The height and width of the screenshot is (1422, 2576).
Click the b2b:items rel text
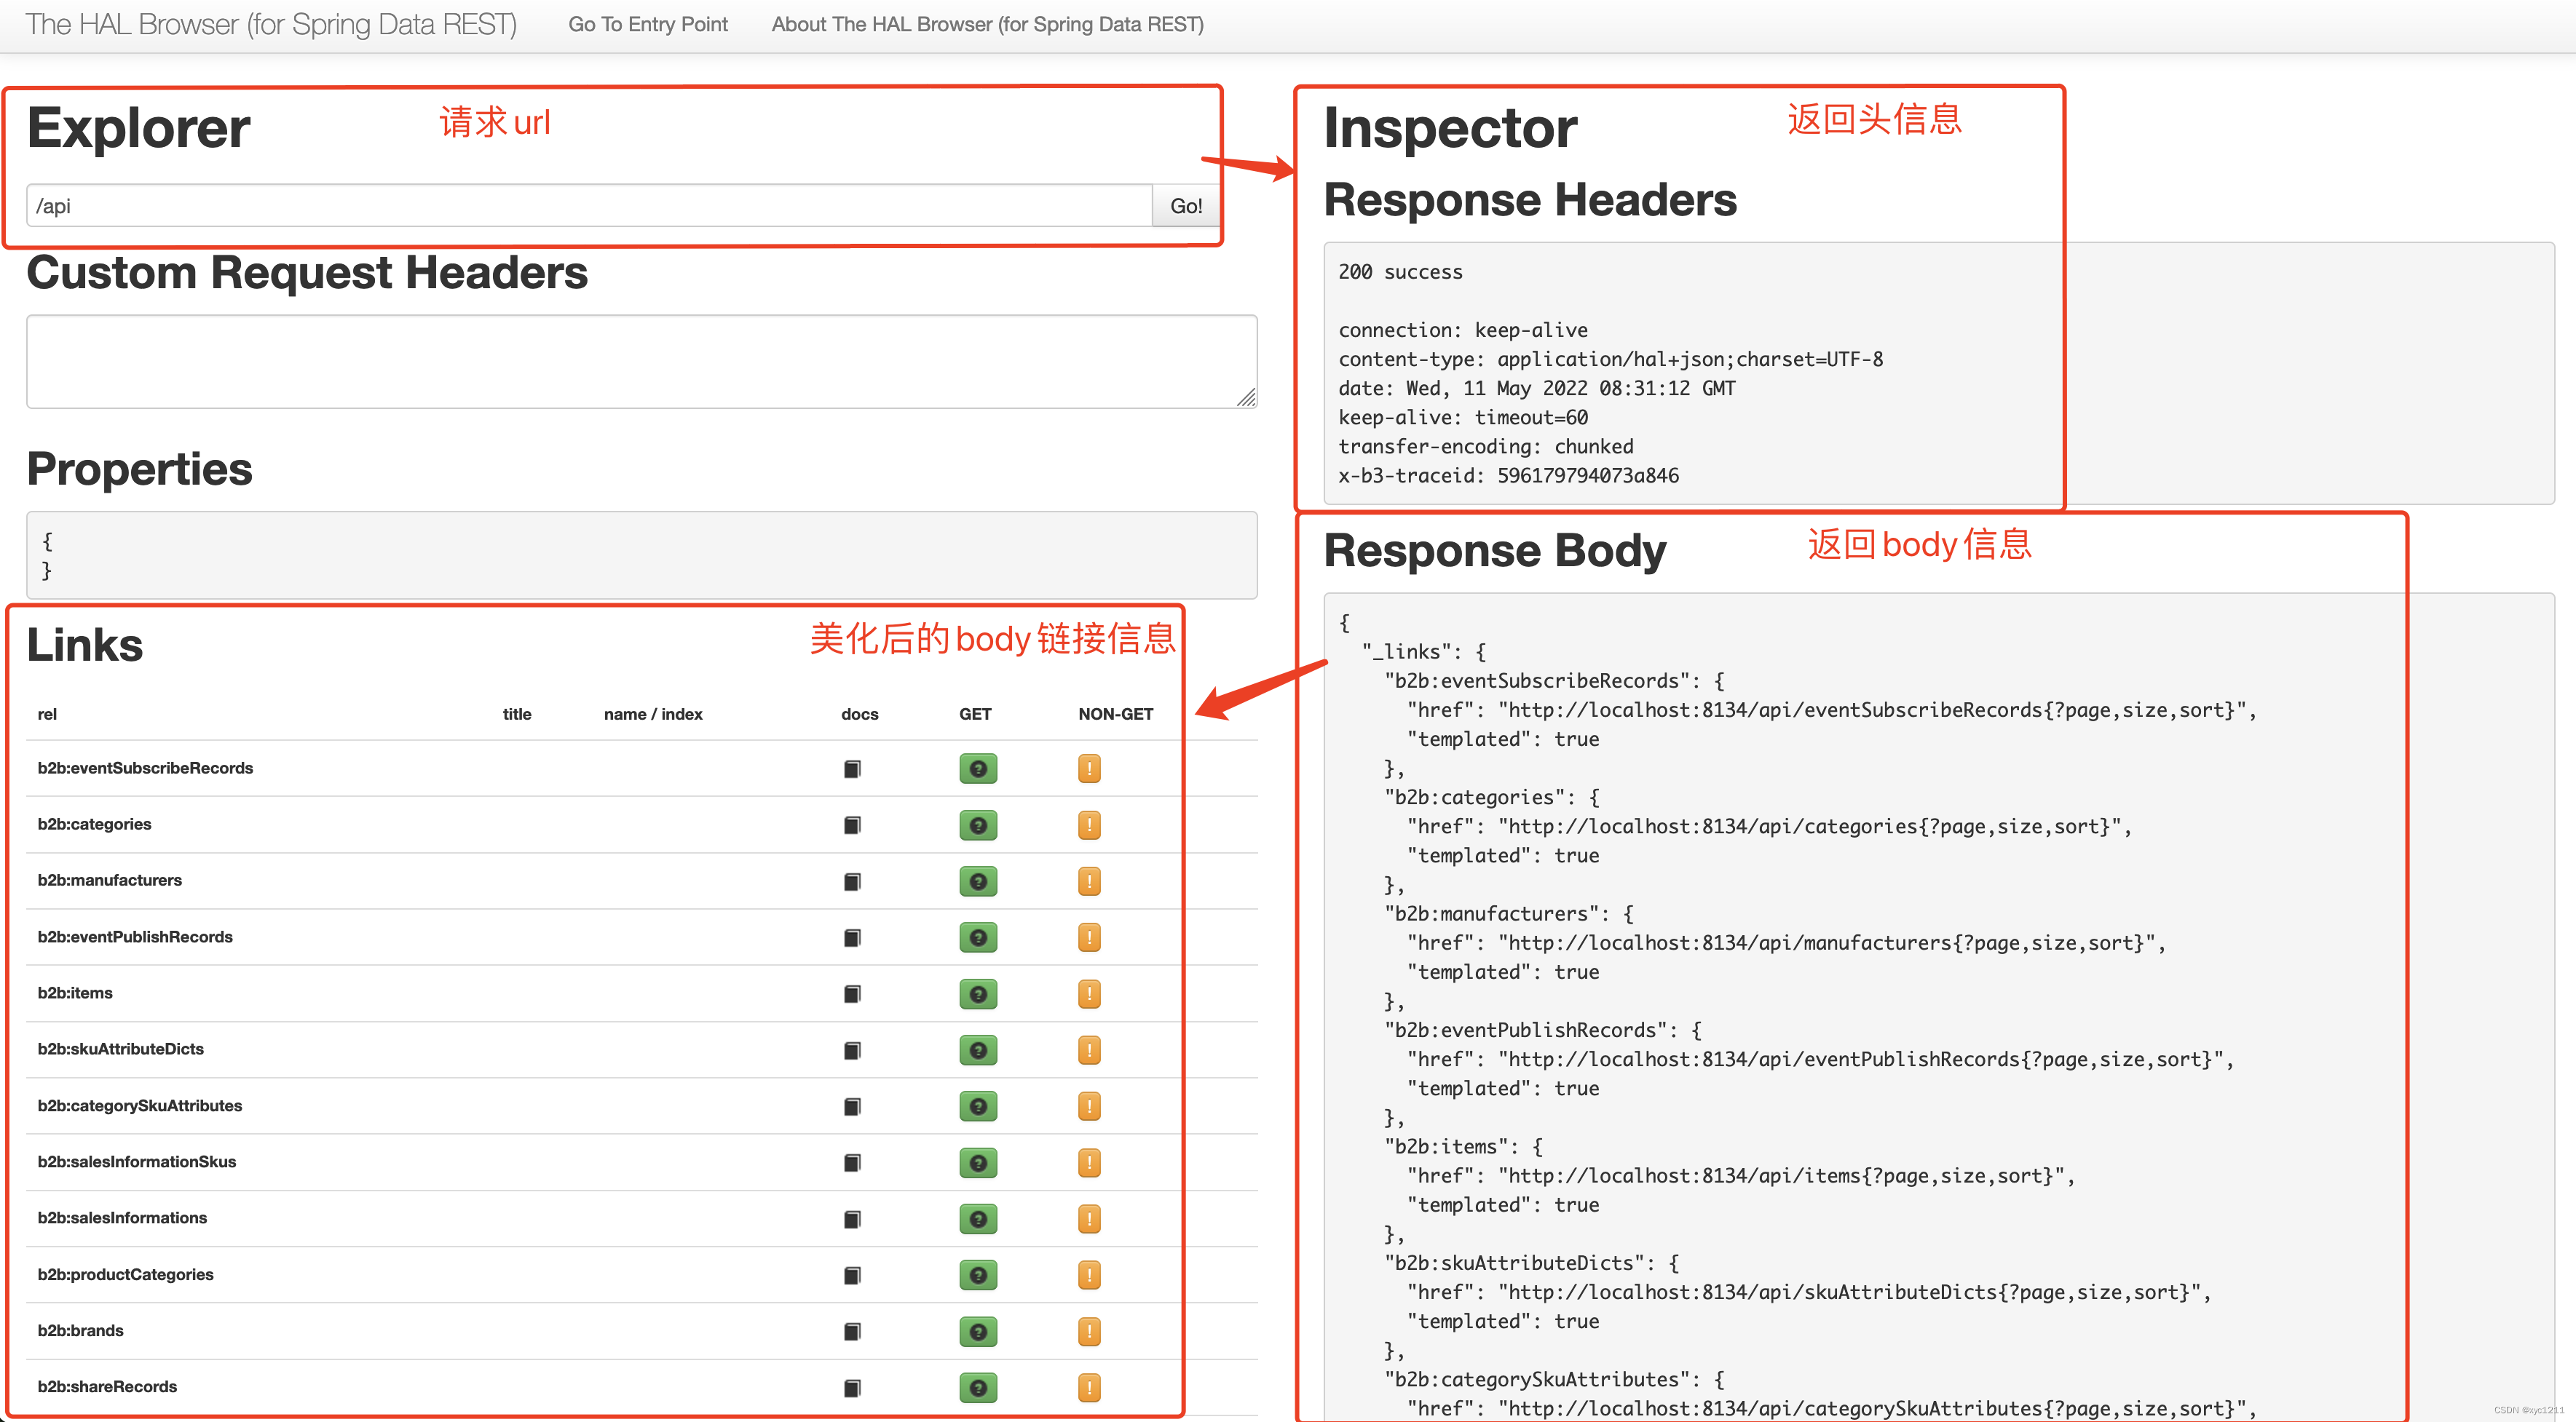tap(75, 993)
